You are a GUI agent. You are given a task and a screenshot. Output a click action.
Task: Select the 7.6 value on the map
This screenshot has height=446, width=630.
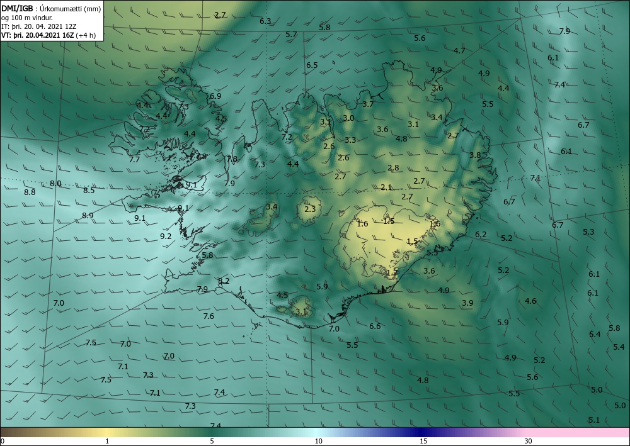point(209,316)
